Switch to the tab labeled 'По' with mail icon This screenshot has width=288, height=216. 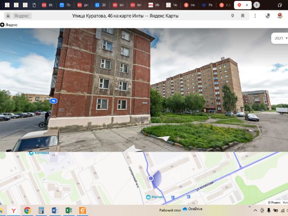65,5
